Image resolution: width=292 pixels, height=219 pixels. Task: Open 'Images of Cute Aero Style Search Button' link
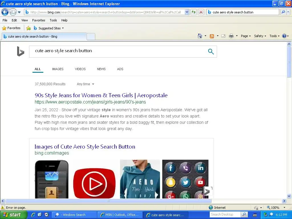(85, 147)
